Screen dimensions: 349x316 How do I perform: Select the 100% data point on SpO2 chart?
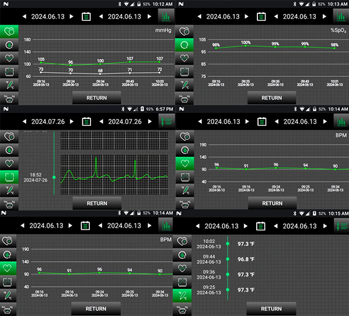(246, 45)
